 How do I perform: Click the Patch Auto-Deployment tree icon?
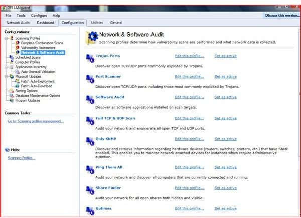[x=17, y=81]
